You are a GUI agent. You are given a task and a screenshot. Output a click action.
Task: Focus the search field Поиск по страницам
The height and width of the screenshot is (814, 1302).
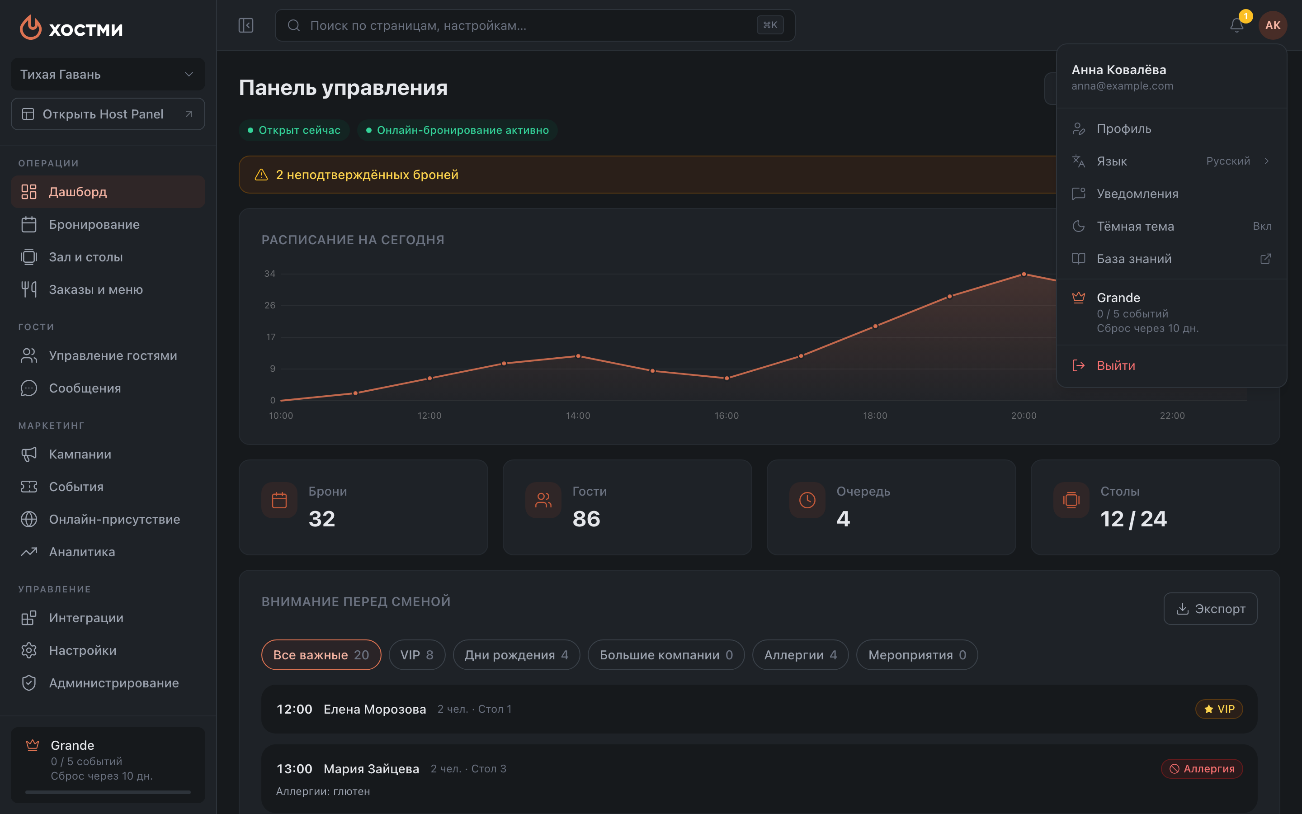coord(535,25)
